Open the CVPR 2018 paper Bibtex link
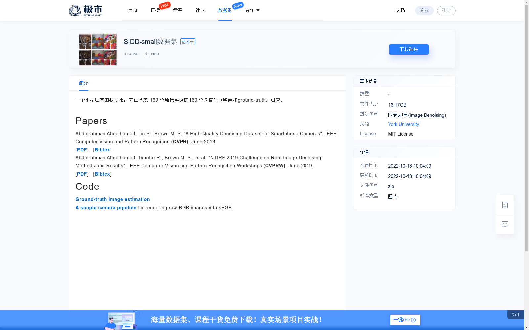Viewport: 529px width, 330px height. point(102,150)
